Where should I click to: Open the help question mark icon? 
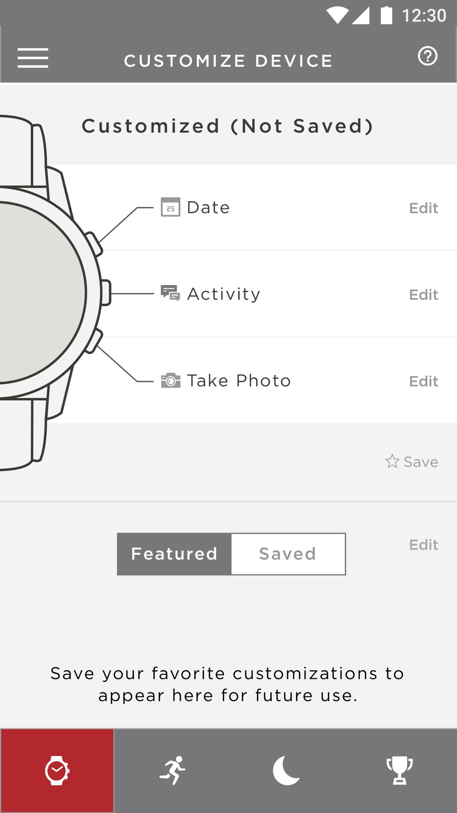click(428, 56)
